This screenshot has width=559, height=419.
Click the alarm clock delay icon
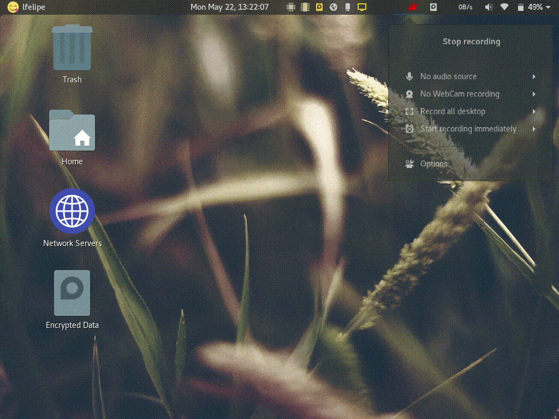click(x=409, y=129)
